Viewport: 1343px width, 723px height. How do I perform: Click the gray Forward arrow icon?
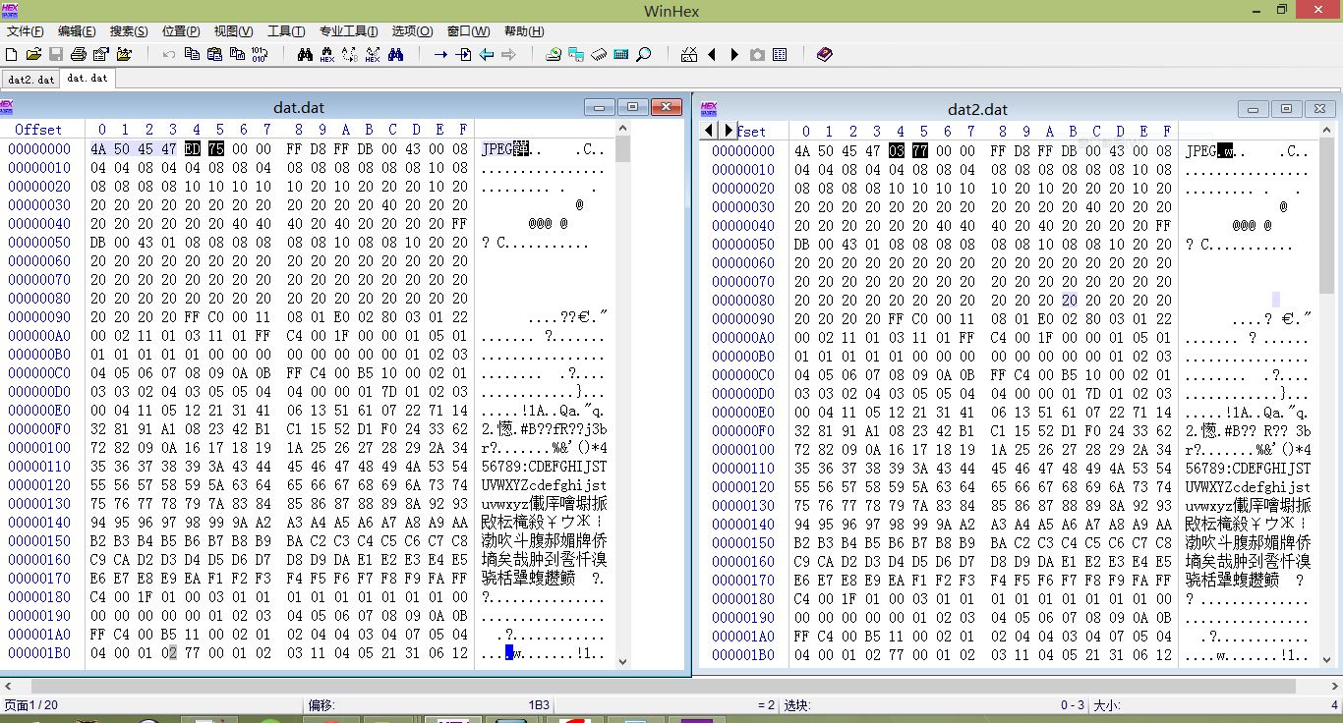click(x=508, y=54)
